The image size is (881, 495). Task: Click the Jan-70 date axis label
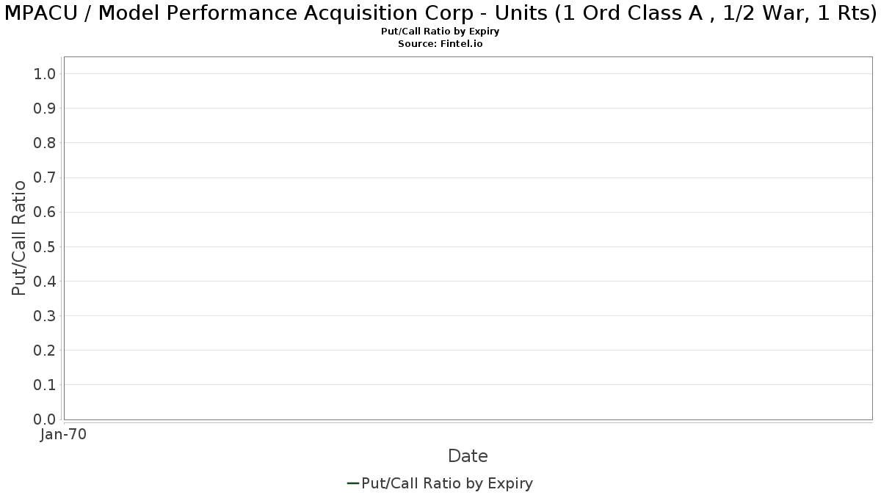64,435
